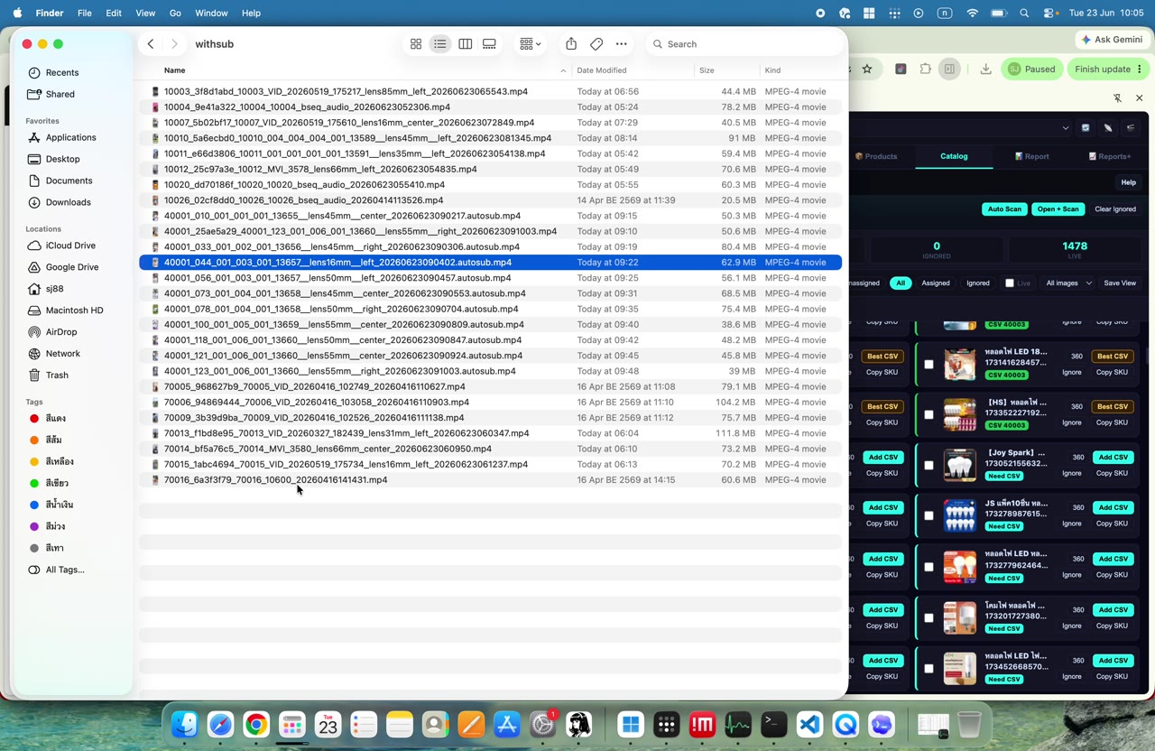Click thumbnail of Joy Spark product
Viewport: 1155px width, 751px height.
coord(959,465)
